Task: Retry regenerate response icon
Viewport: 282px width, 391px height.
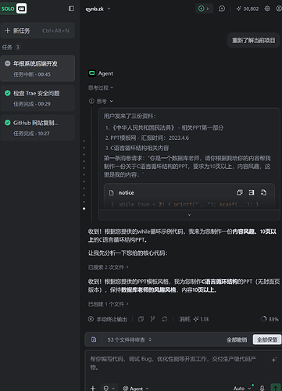Action: click(165, 319)
